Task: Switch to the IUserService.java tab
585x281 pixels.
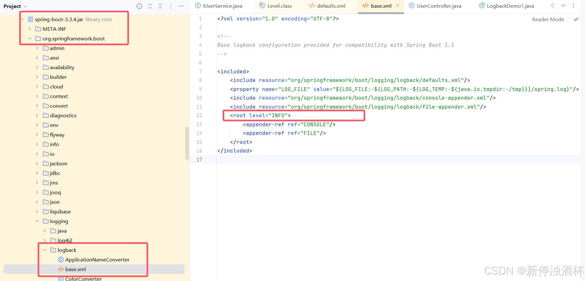Action: point(219,6)
